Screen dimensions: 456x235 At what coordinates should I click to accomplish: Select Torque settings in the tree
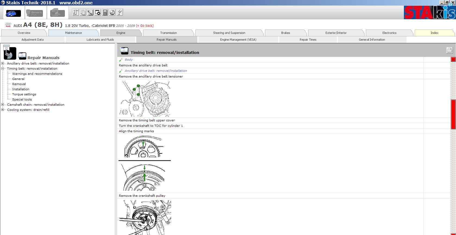(24, 94)
